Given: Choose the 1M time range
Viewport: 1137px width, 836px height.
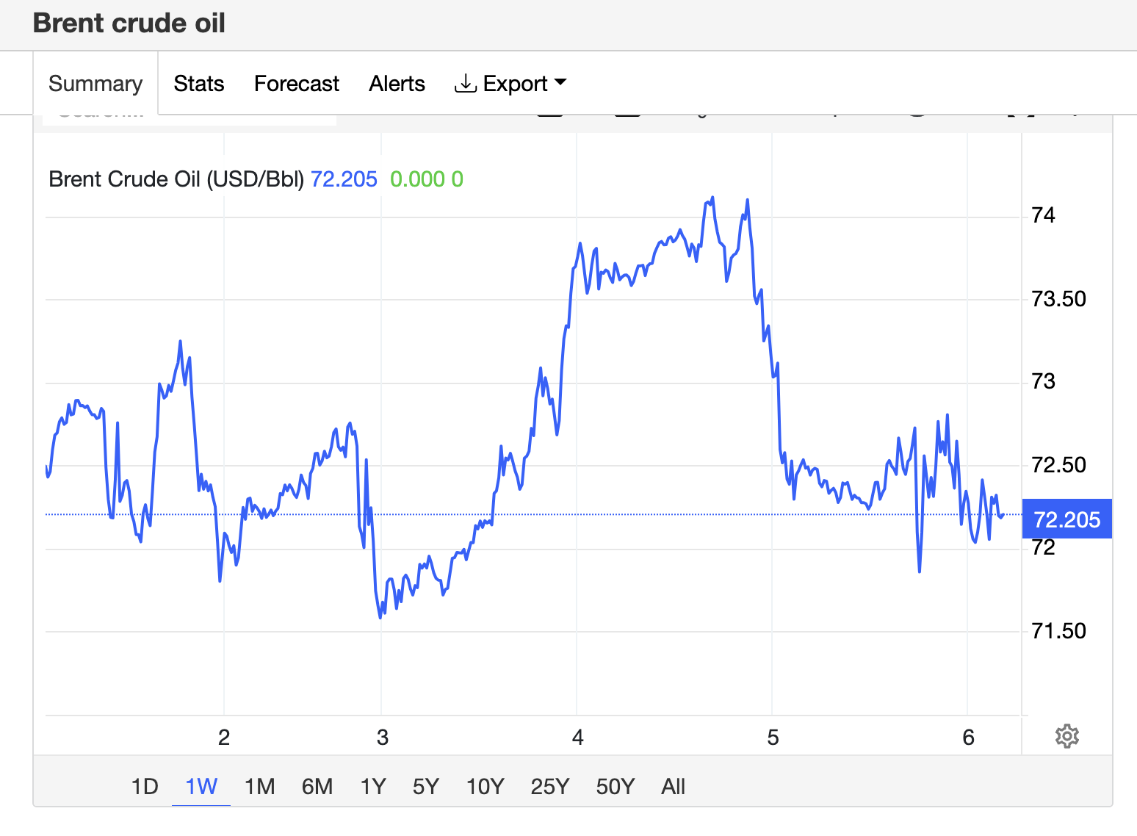Looking at the screenshot, I should [259, 787].
